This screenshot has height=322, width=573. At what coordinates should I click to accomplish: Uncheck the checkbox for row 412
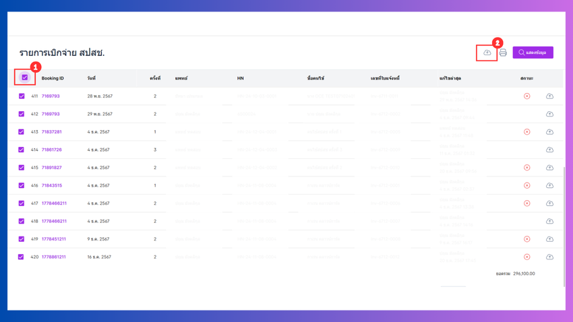coord(22,114)
